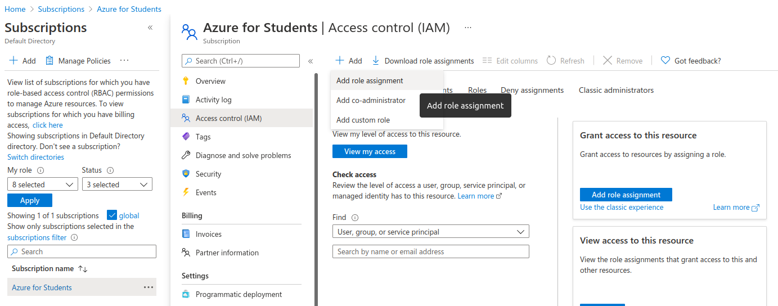Viewport: 778px width, 306px height.
Task: Click the Apply filter button
Action: [x=30, y=200]
